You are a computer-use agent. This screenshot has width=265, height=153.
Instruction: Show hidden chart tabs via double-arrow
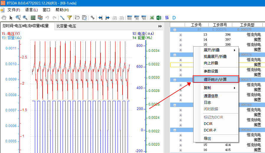click(x=160, y=26)
